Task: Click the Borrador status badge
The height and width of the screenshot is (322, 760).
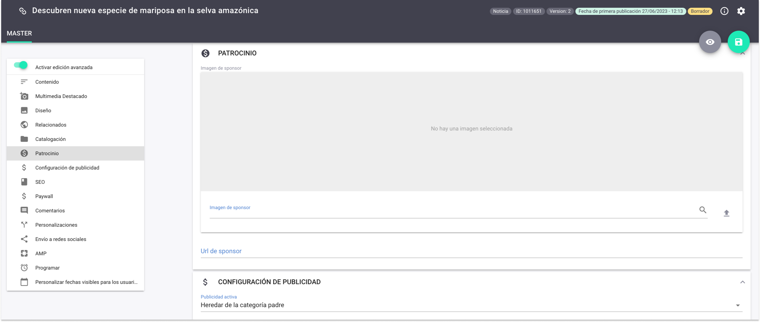Action: coord(700,11)
